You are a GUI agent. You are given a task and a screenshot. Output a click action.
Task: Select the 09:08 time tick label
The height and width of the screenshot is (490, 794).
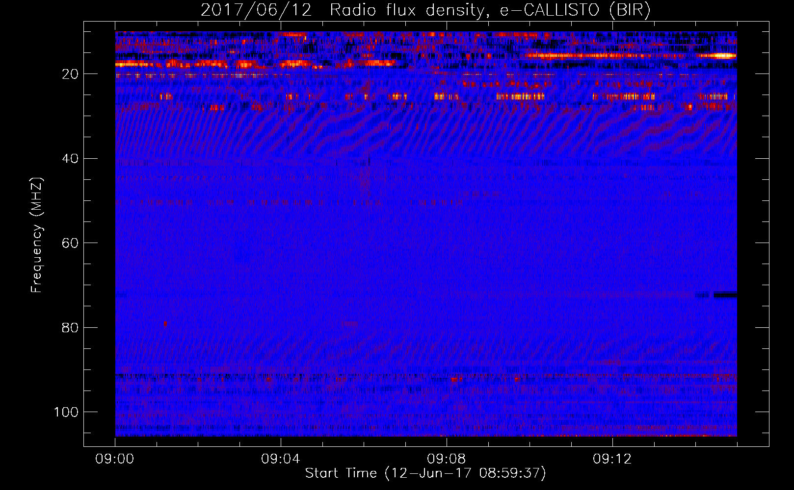[x=447, y=459]
